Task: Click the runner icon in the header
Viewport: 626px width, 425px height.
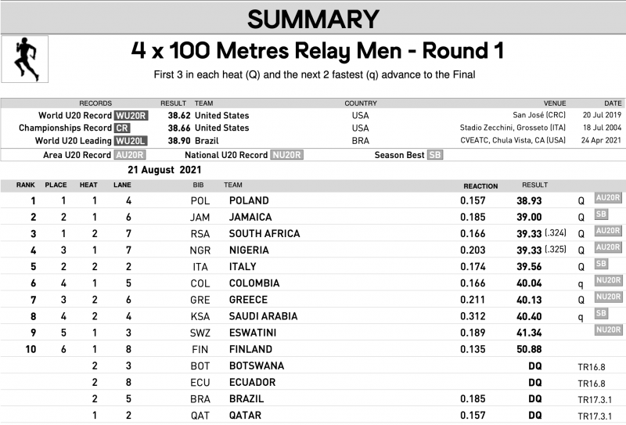Action: (26, 59)
